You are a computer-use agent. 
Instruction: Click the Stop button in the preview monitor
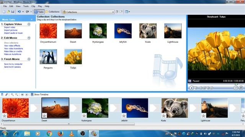point(196,88)
